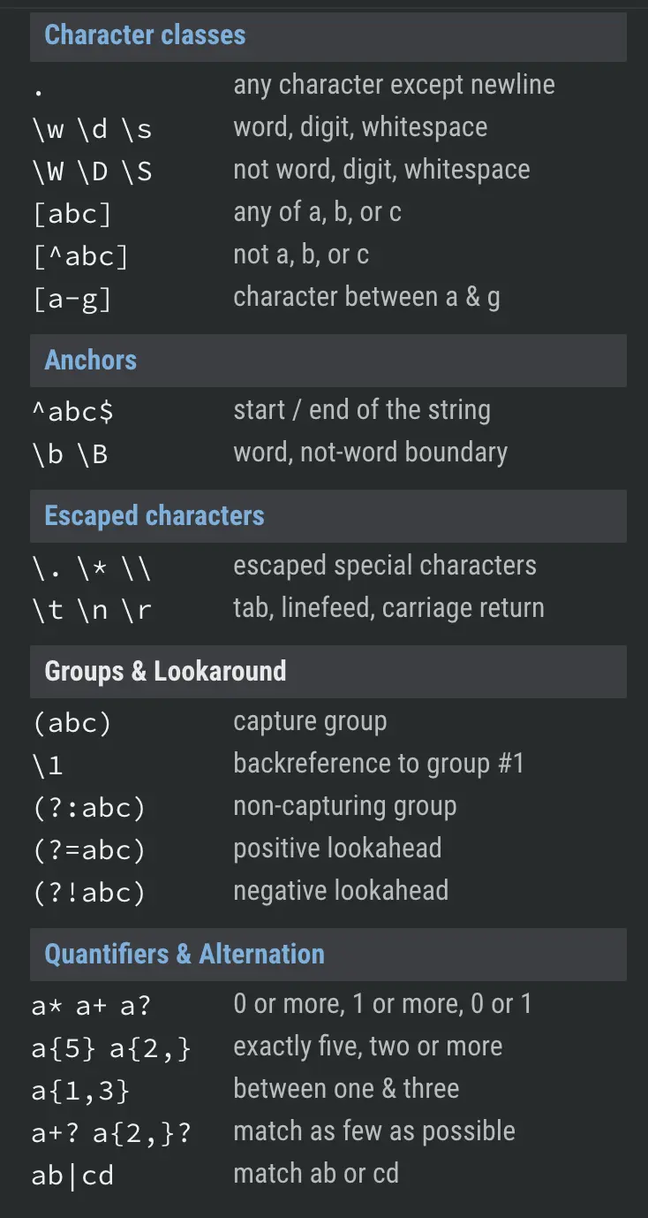Select the Quantifiers & Alternation heading
Screen dimensions: 648x1218
pos(328,955)
